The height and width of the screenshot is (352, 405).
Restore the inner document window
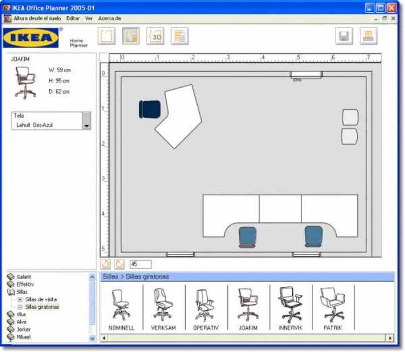384,18
